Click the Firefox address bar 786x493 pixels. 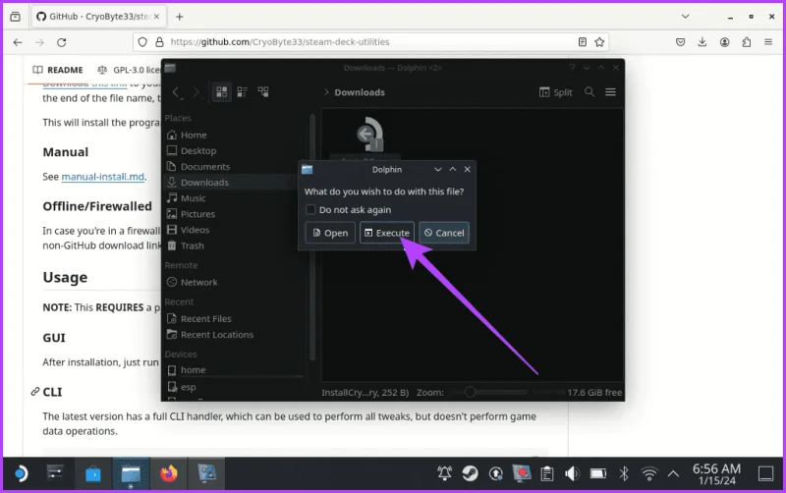[371, 42]
